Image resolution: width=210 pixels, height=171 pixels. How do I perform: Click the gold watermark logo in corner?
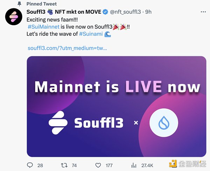(174, 164)
